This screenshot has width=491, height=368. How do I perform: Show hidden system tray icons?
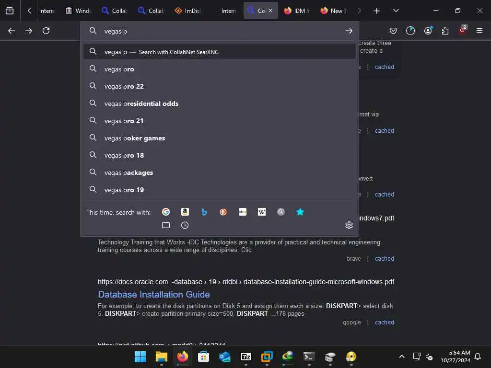coord(402,356)
